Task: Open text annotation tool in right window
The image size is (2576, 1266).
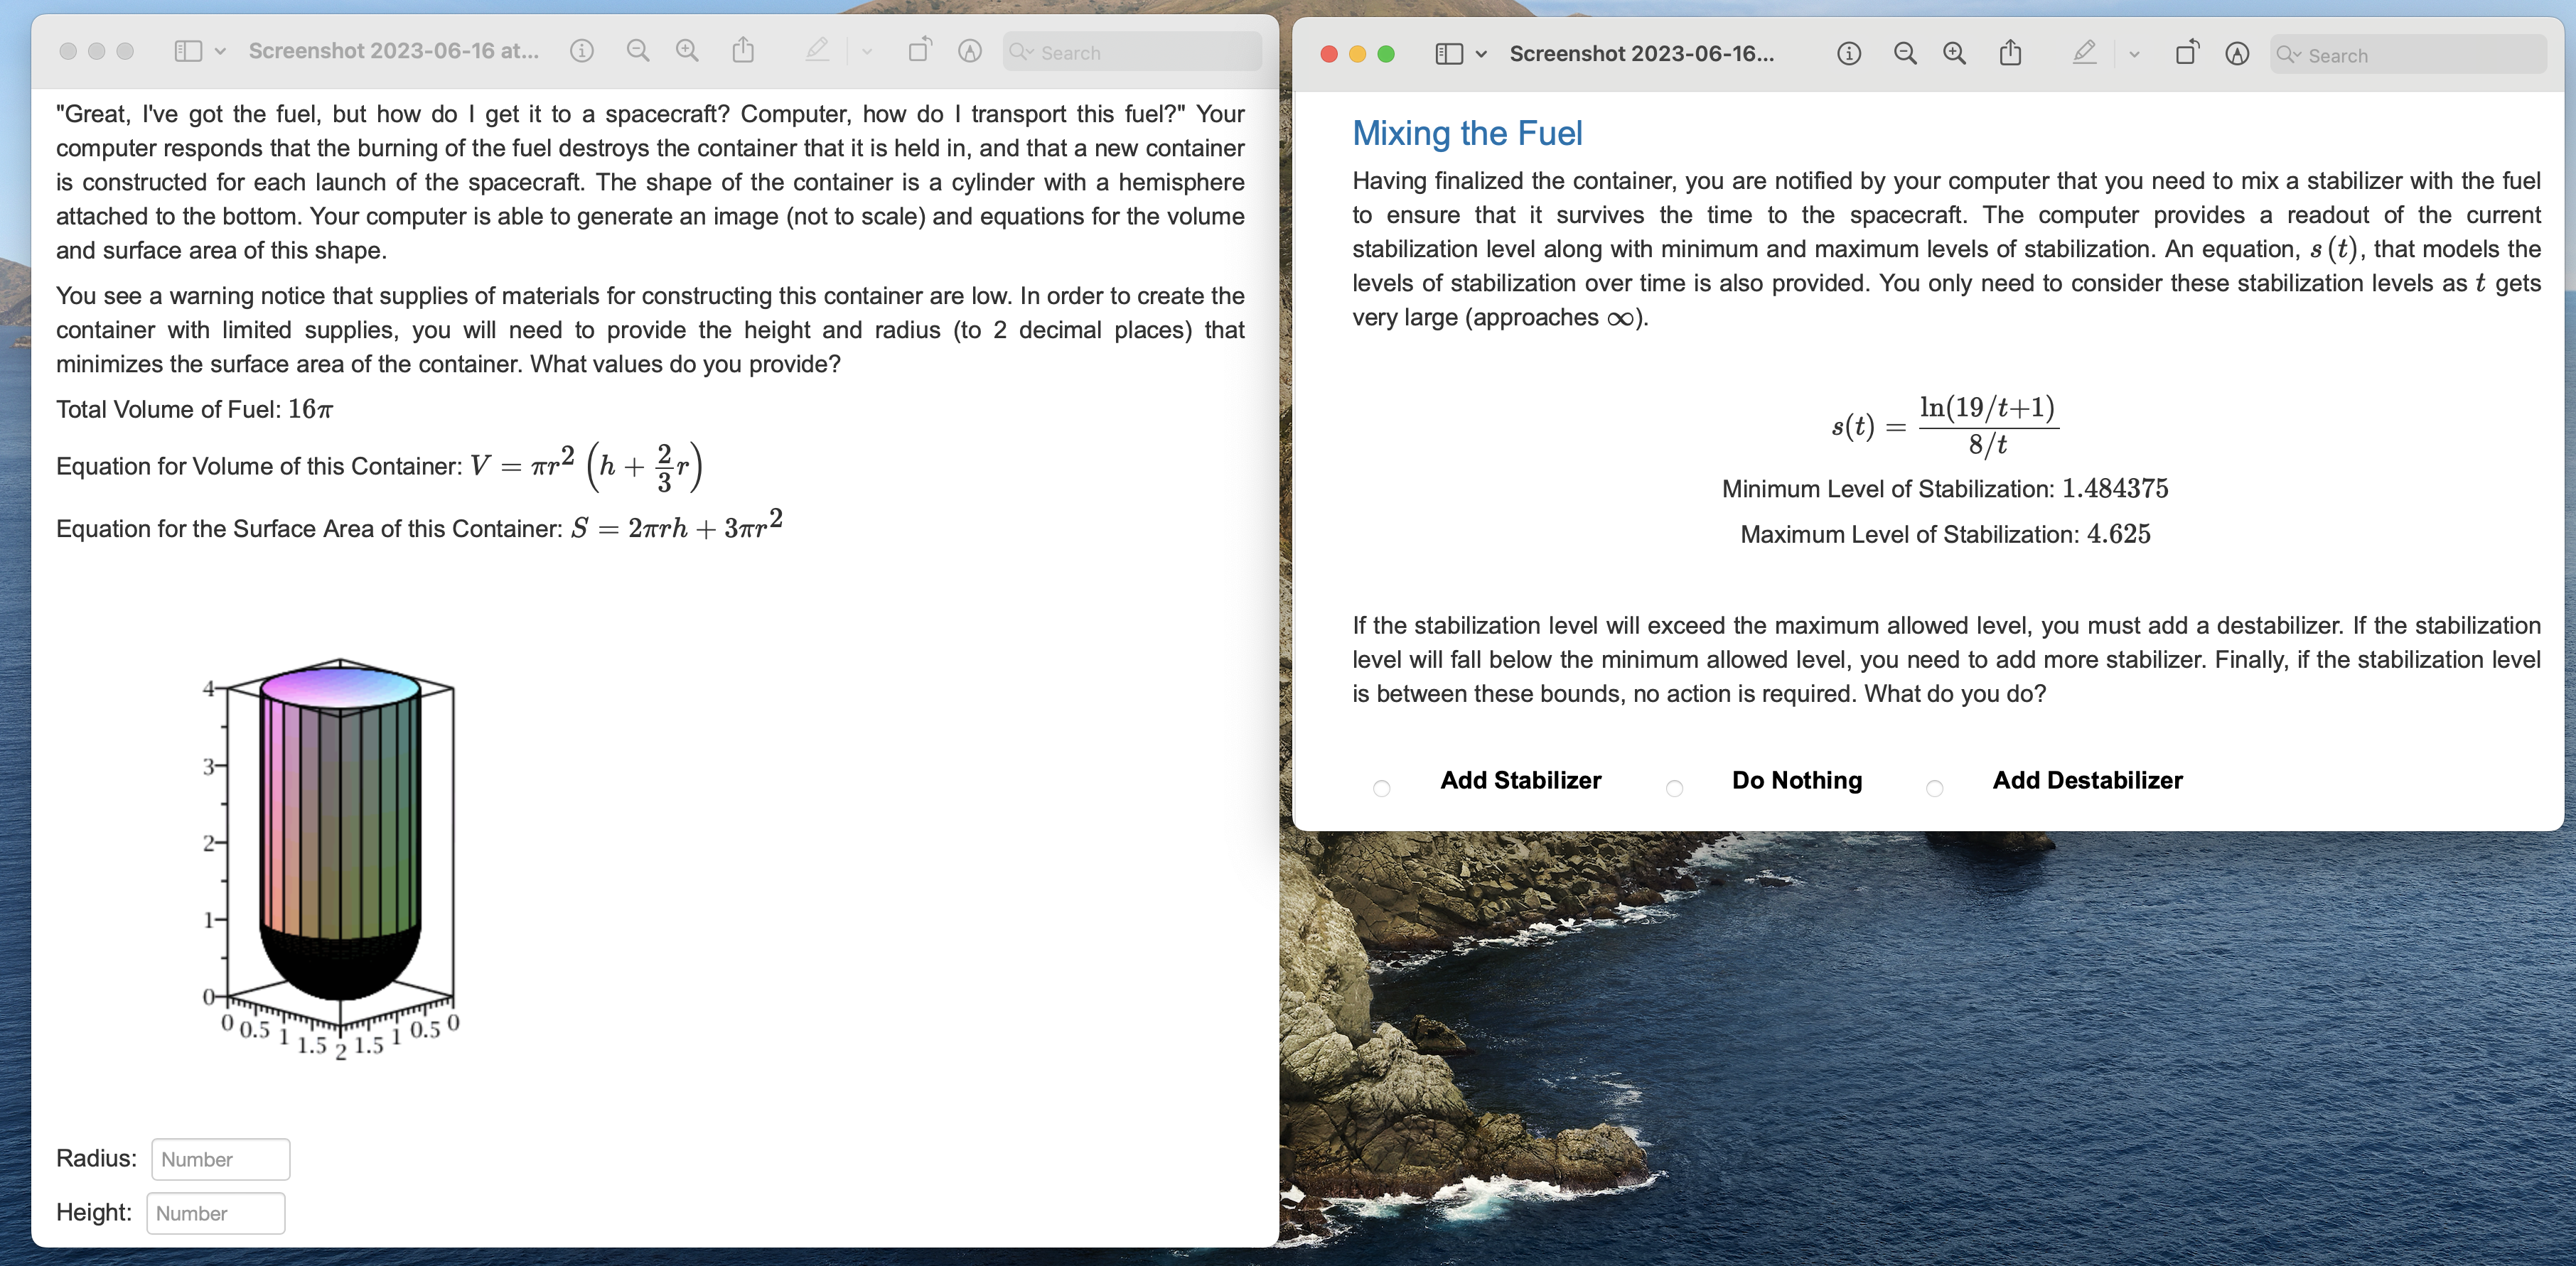Action: (x=2237, y=54)
